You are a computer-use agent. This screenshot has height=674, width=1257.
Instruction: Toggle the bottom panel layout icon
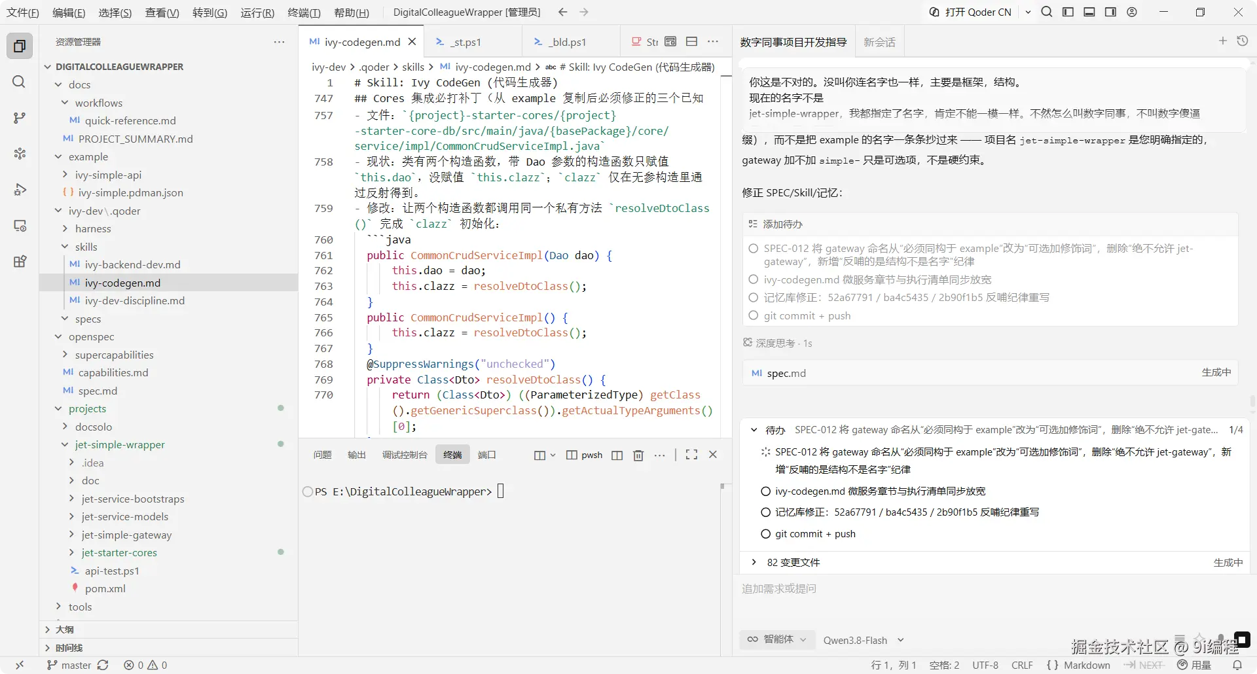point(1089,12)
